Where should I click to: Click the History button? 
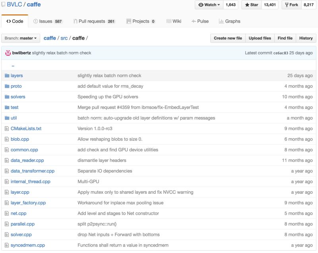click(306, 38)
